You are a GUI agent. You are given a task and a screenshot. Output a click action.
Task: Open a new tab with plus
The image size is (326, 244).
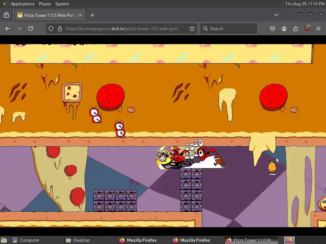(x=92, y=15)
